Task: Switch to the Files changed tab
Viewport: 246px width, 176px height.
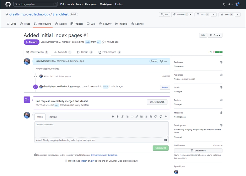Action: coord(109,52)
